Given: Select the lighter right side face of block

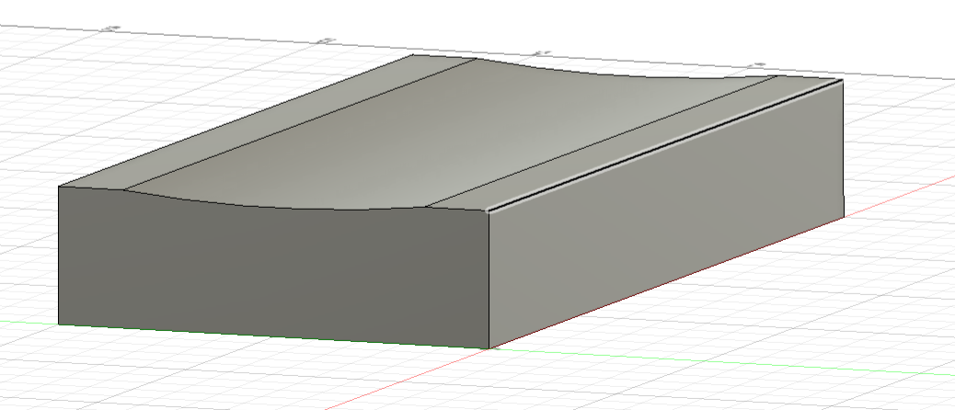Looking at the screenshot, I should [x=667, y=214].
